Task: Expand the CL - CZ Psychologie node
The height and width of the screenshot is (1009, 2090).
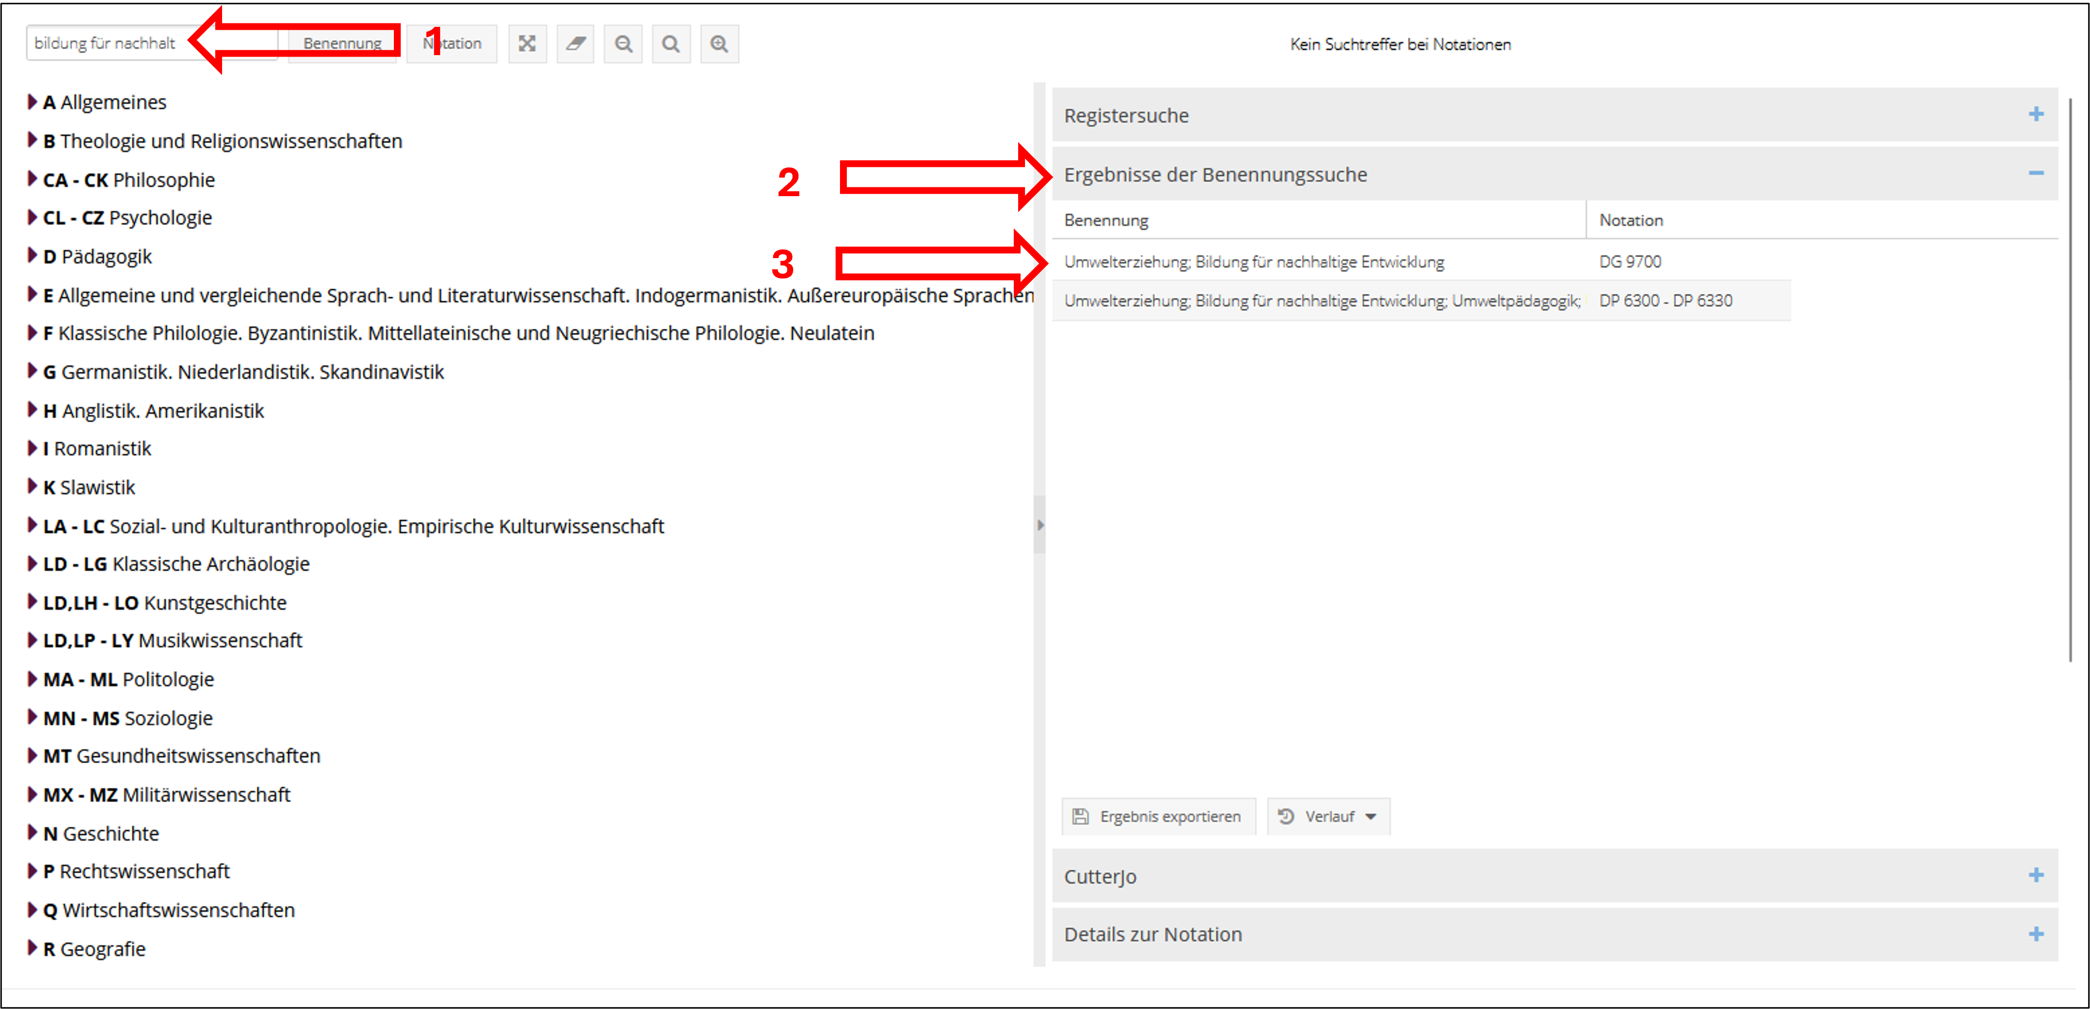Action: (32, 218)
